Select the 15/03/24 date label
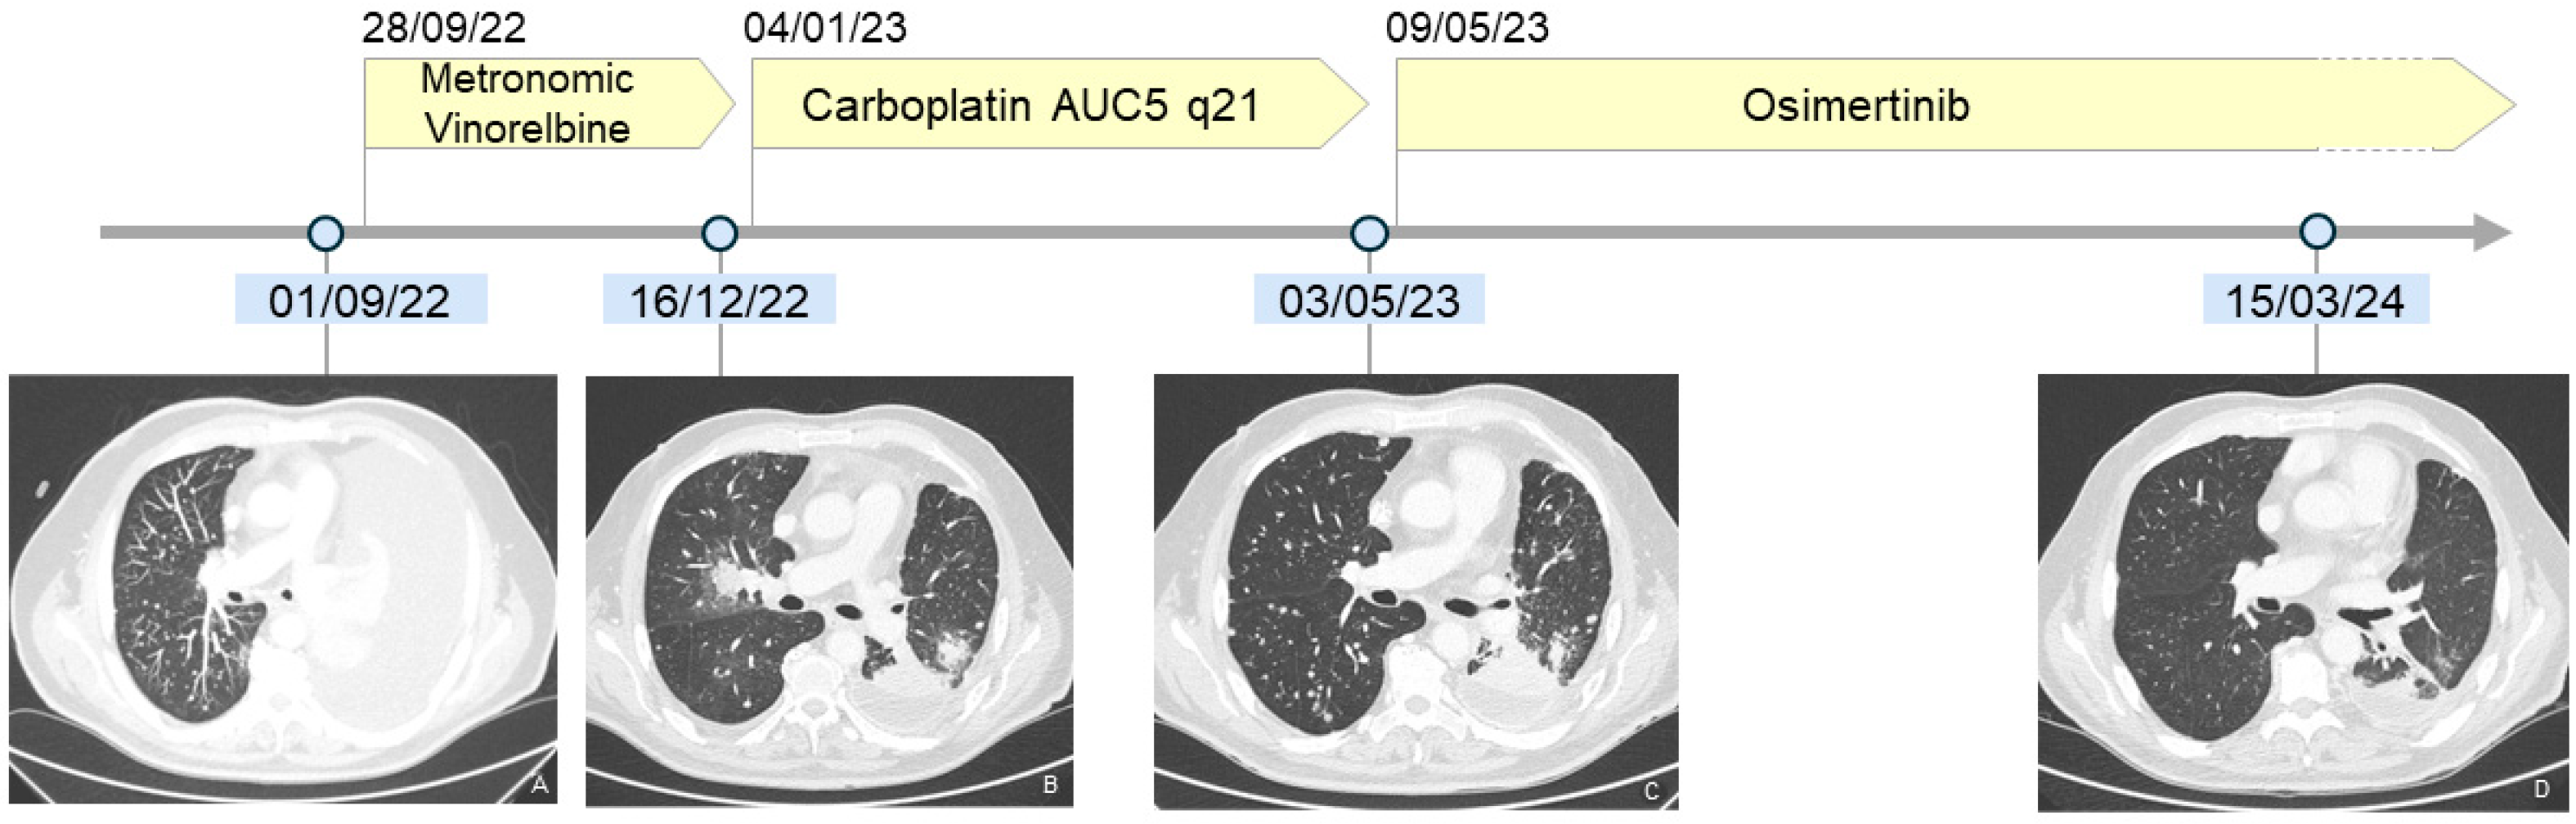Image resolution: width=2576 pixels, height=824 pixels. pyautogui.click(x=2315, y=300)
